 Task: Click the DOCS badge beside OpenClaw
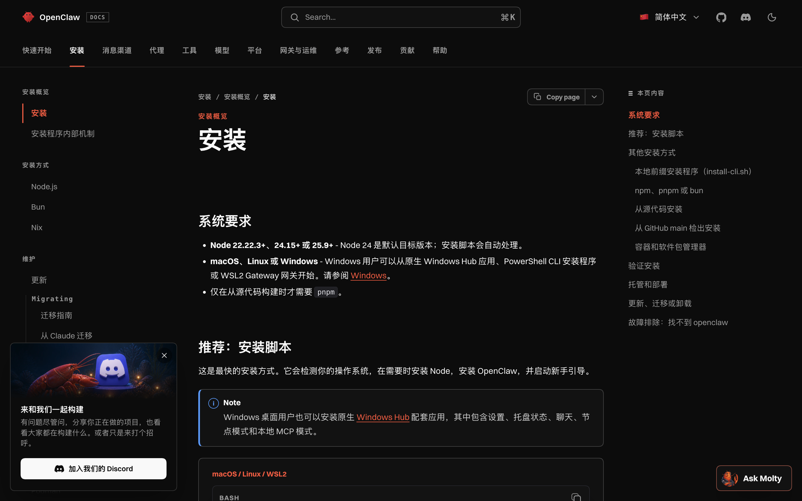point(97,17)
